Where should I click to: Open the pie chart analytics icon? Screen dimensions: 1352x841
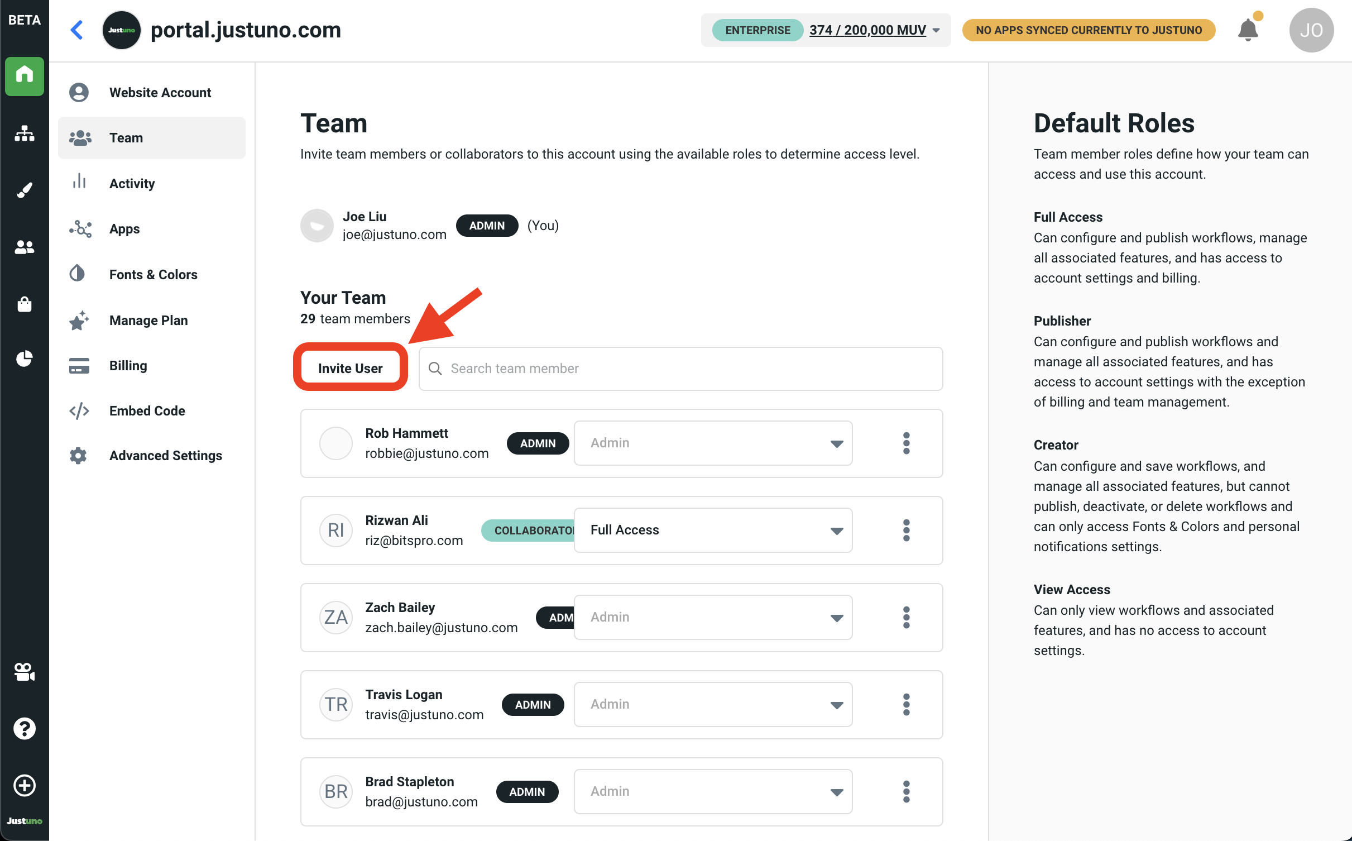pos(25,359)
